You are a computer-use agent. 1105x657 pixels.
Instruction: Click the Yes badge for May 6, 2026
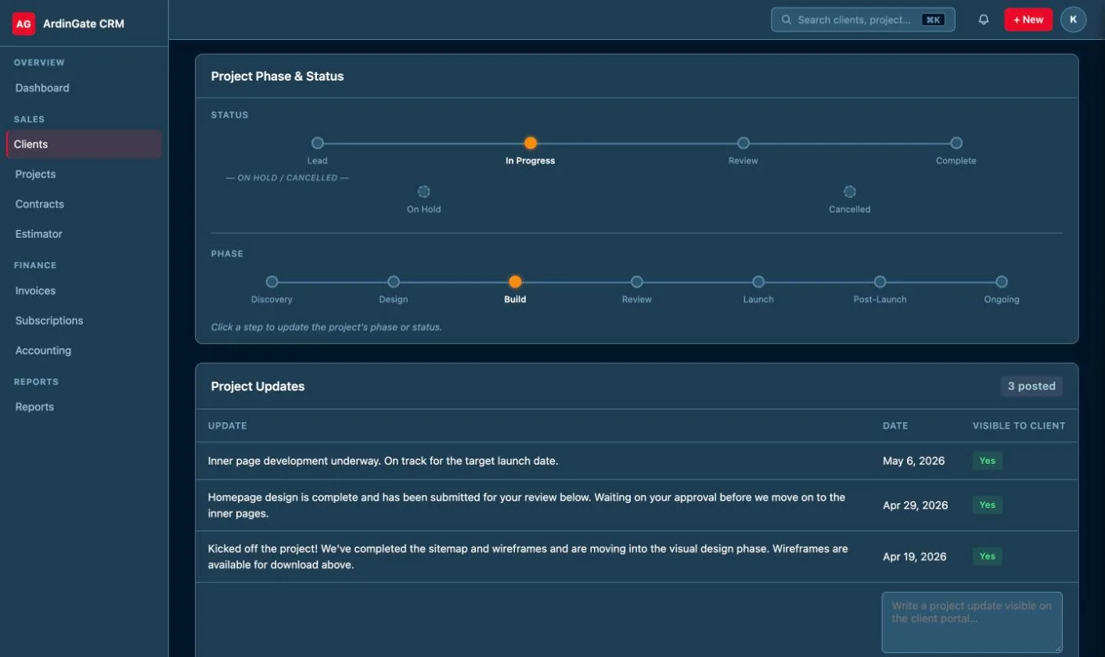click(988, 461)
